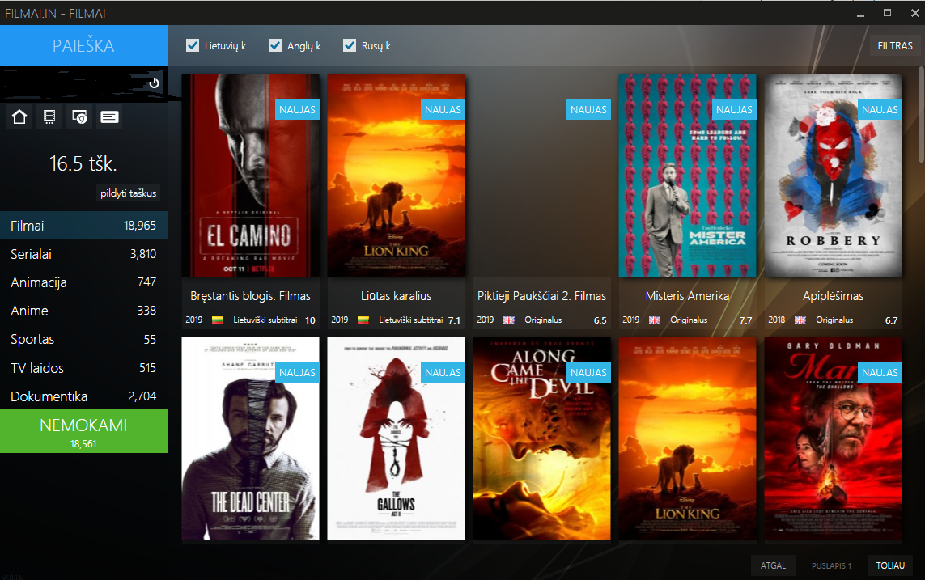Select Sportas category
Image resolution: width=925 pixels, height=580 pixels.
pos(84,339)
